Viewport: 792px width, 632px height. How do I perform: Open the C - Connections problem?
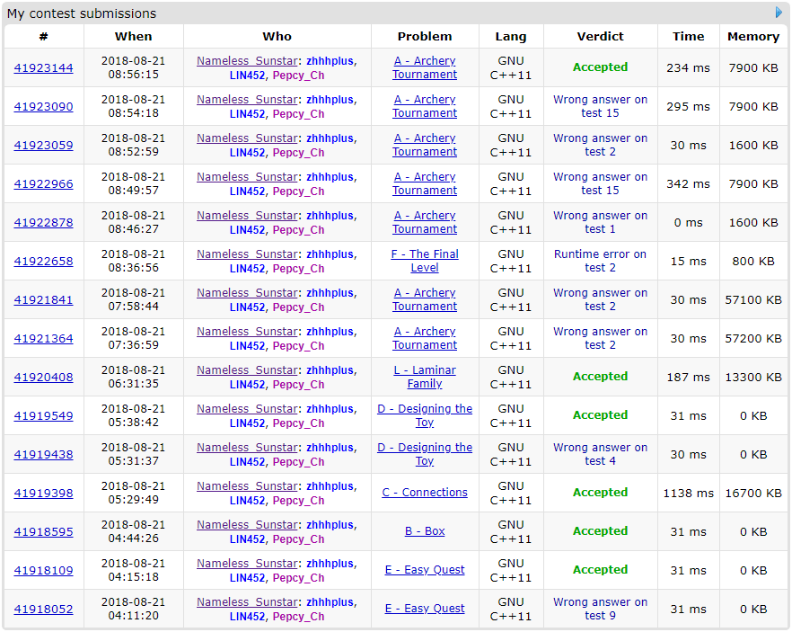[x=425, y=493]
